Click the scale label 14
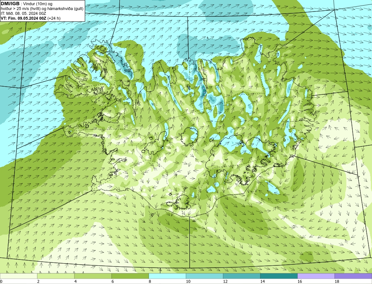 (x=262, y=281)
